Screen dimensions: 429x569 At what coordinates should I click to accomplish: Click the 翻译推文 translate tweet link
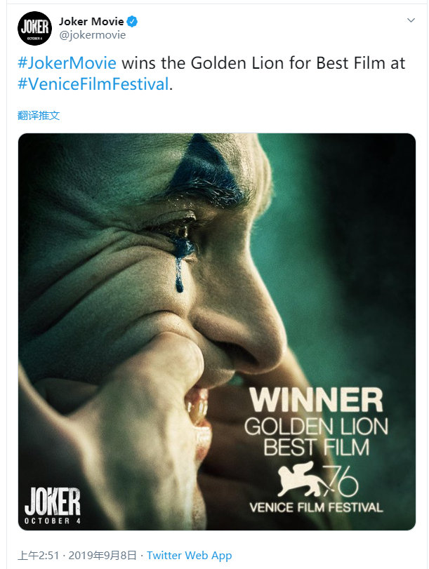(x=39, y=115)
